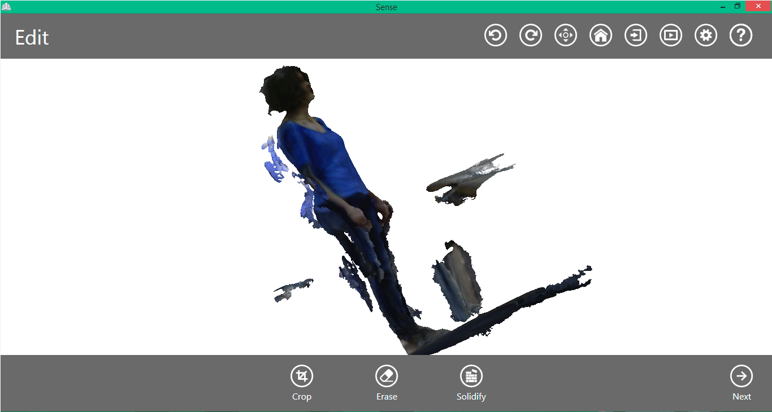Select the Crop tool
Screen dimensions: 772x412
(302, 383)
